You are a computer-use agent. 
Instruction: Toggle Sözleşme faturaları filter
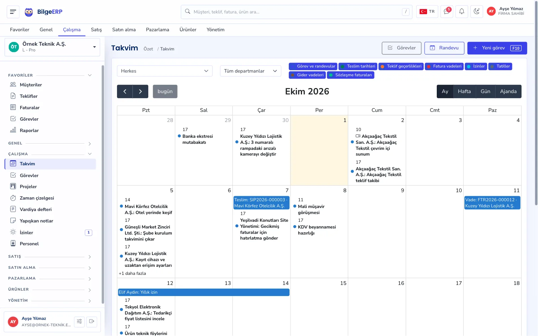pos(350,75)
